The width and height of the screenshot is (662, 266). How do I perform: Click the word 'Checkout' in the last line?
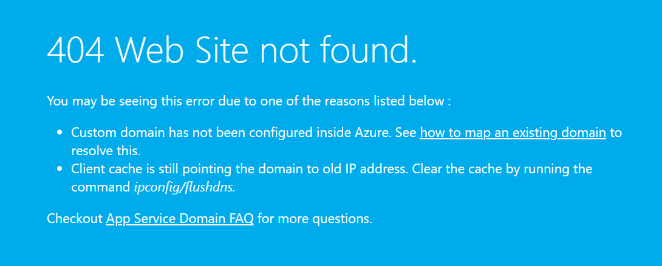(75, 219)
